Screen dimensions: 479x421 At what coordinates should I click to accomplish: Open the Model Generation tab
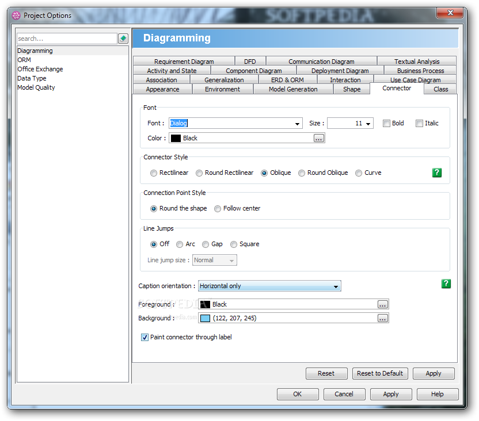(x=293, y=89)
